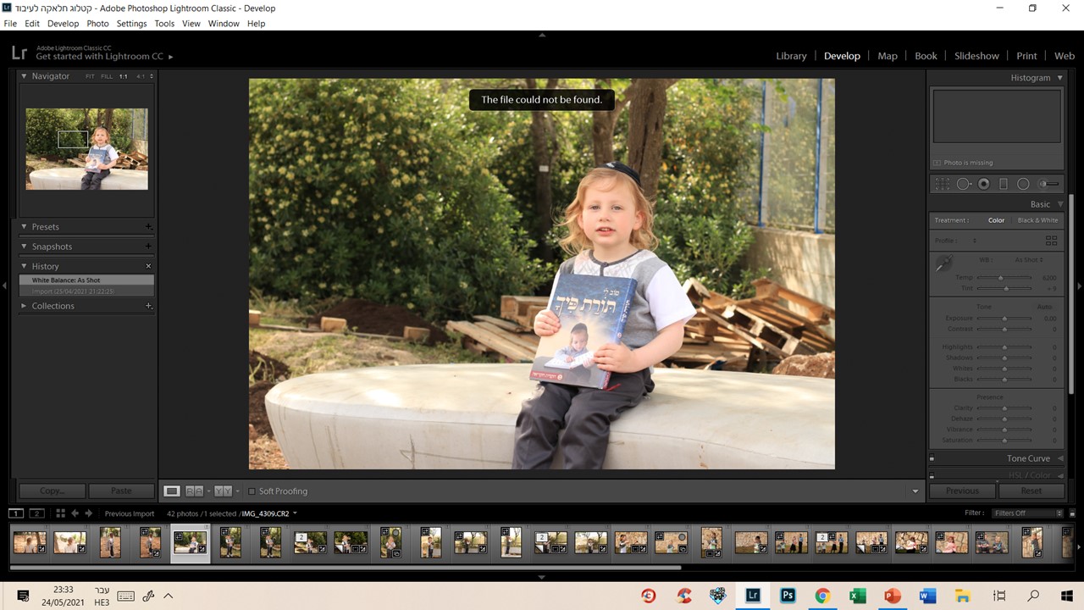The image size is (1084, 610).
Task: Collapse the Snapshots panel
Action: 25,247
